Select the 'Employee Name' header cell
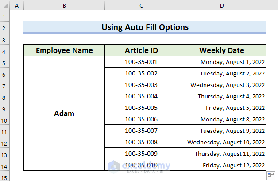The width and height of the screenshot is (278, 181). pyautogui.click(x=64, y=50)
